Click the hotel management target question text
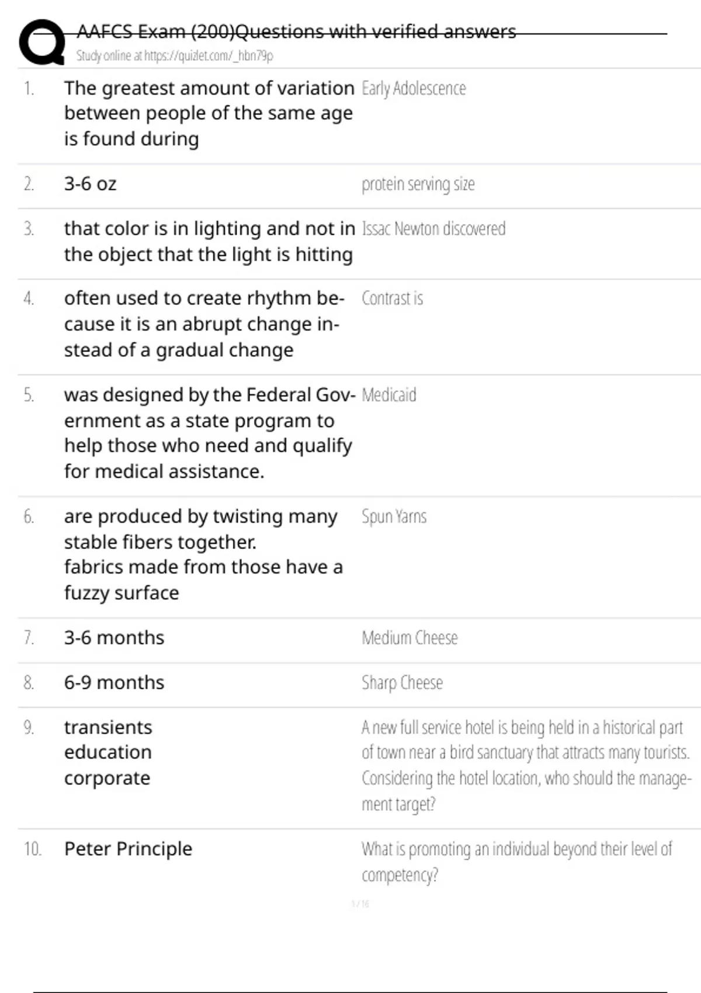Screen dimensions: 701x993 (x=526, y=765)
